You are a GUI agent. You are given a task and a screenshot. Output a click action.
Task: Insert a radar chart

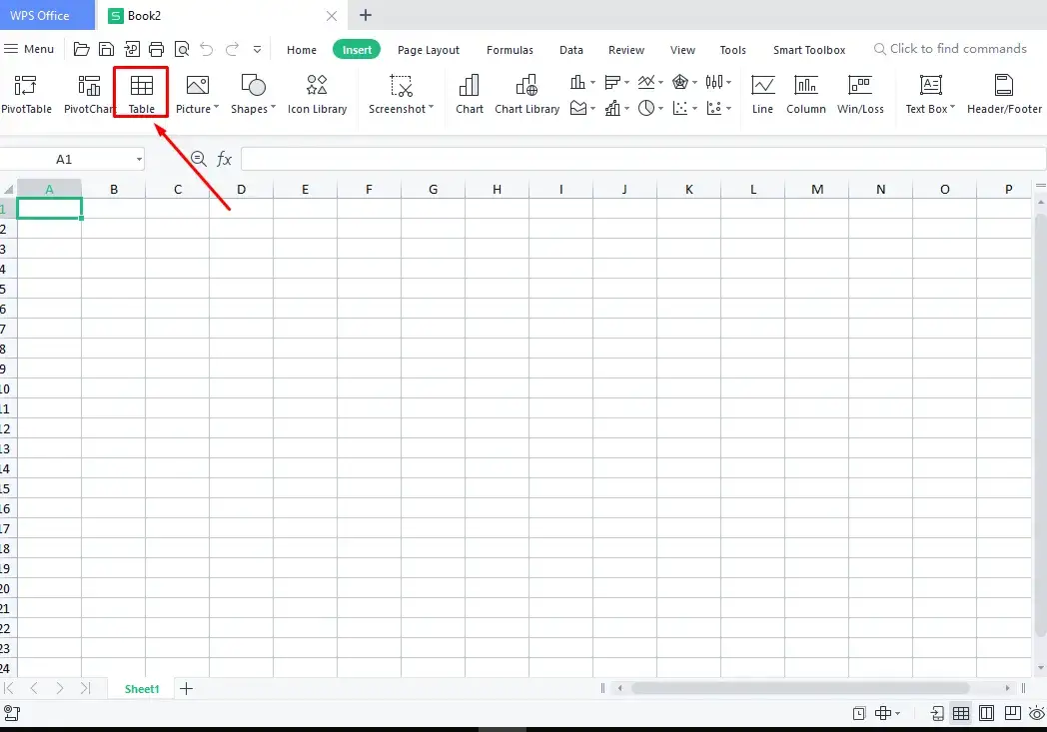(x=680, y=82)
